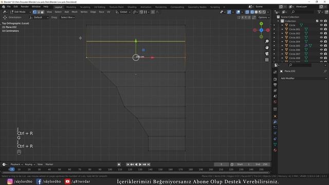This screenshot has height=185, width=329.
Task: Expand Circle.002 tree item
Action: pyautogui.click(x=282, y=33)
